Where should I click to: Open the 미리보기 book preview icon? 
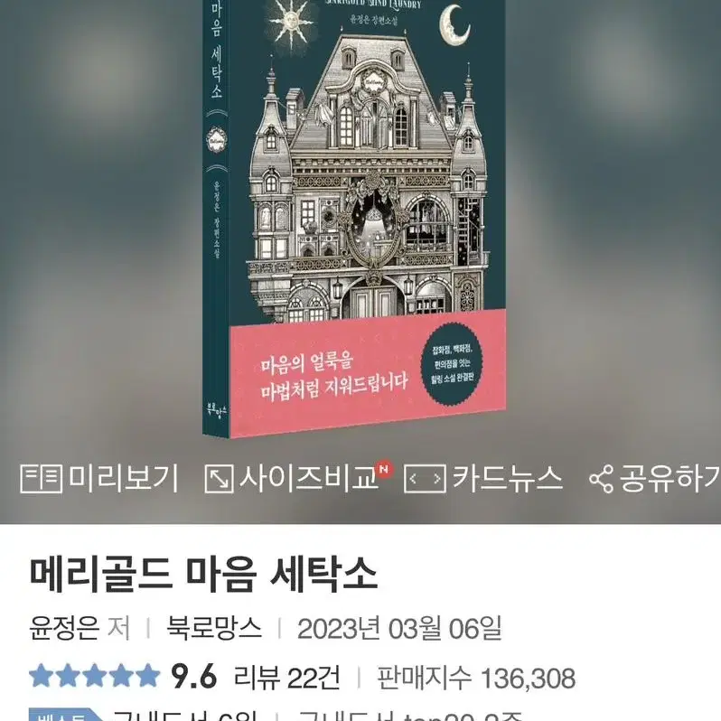[41, 479]
